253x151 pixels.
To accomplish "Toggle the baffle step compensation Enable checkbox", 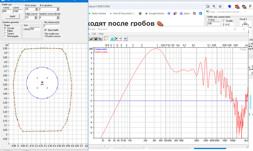I will (224, 21).
